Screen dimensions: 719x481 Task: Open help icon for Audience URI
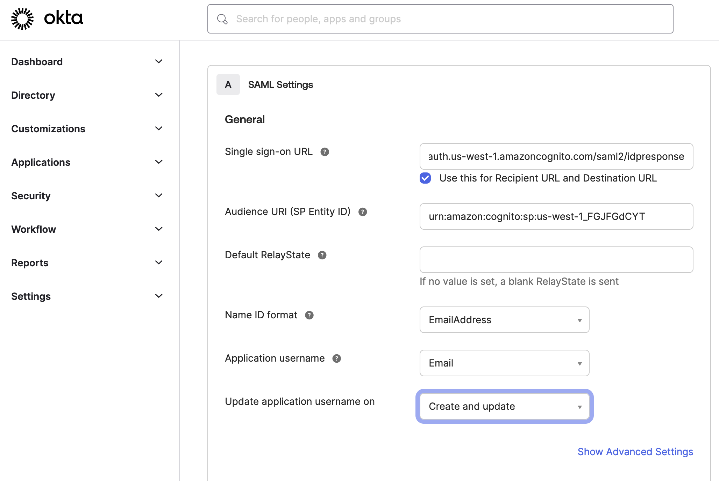point(363,212)
